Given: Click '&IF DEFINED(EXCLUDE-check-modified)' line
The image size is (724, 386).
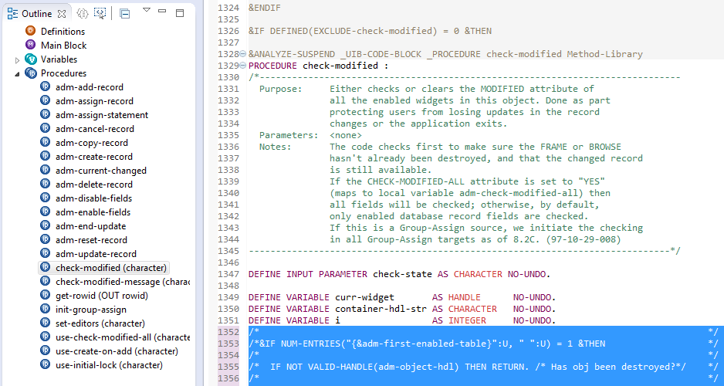Looking at the screenshot, I should [370, 31].
